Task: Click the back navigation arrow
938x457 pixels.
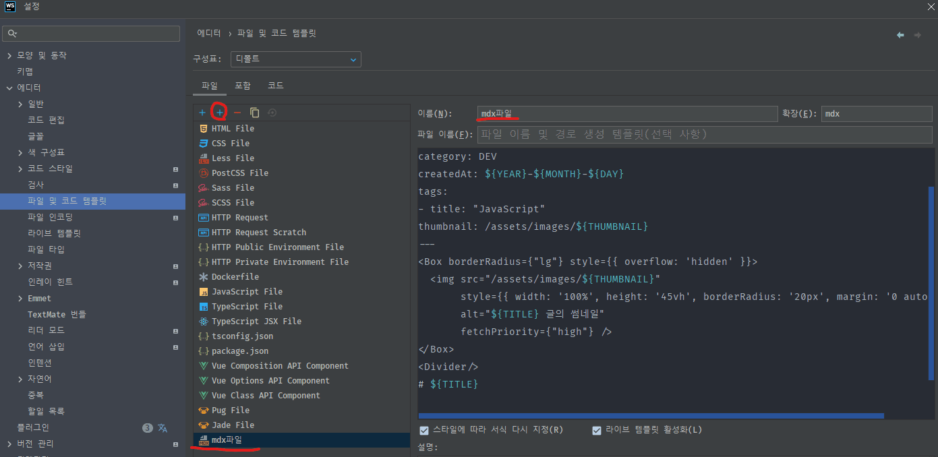Action: 900,35
